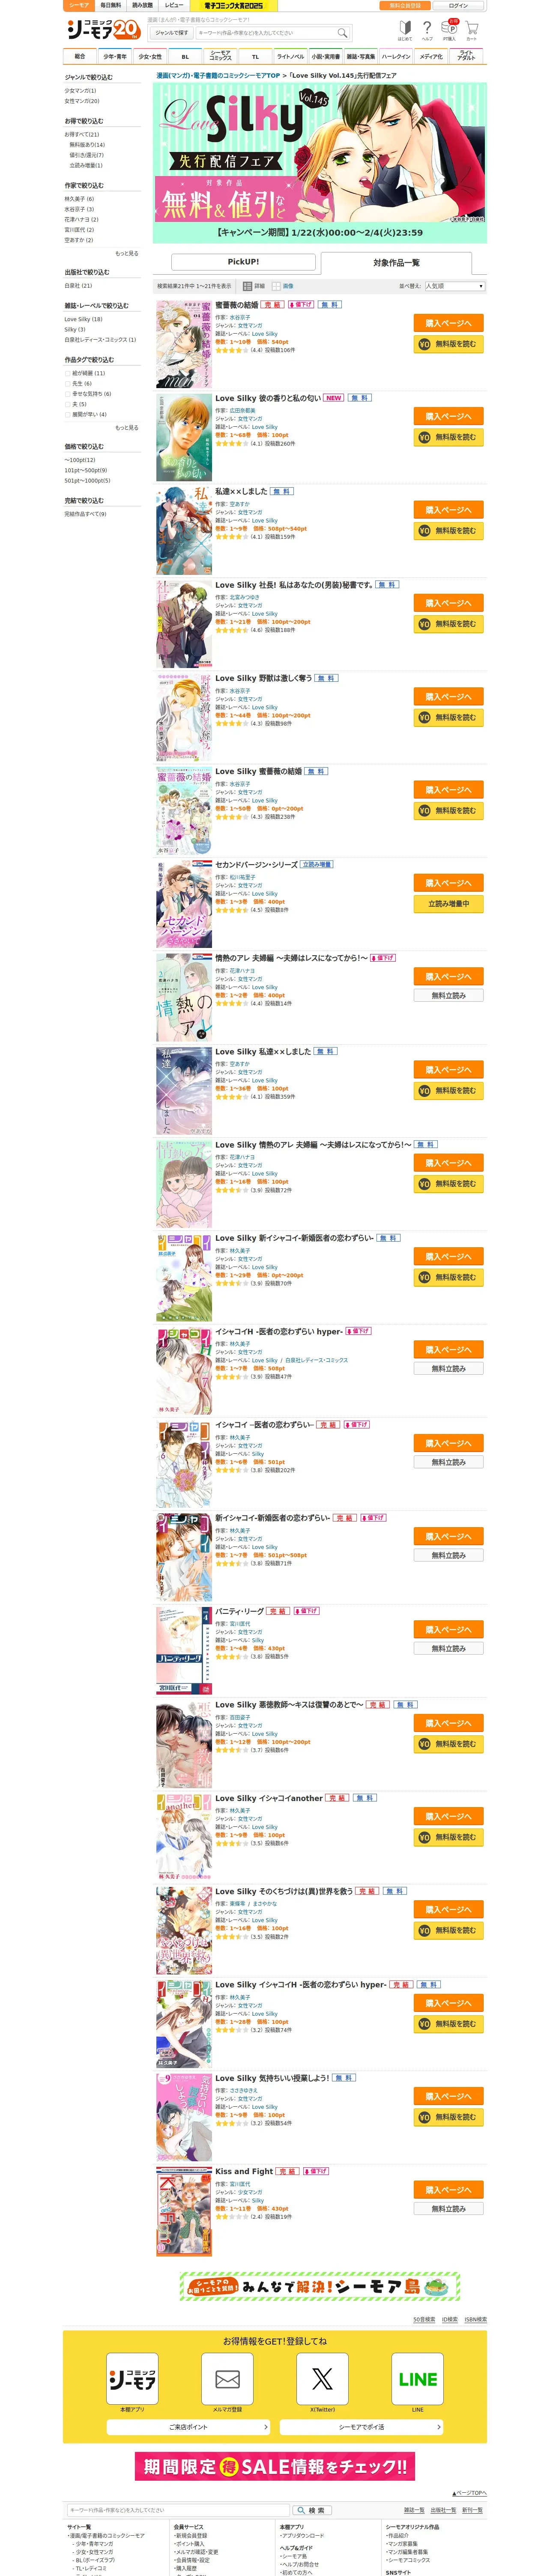The image size is (550, 2576).
Task: Check the 幸せな気持ち tag checkbox
Action: (68, 394)
